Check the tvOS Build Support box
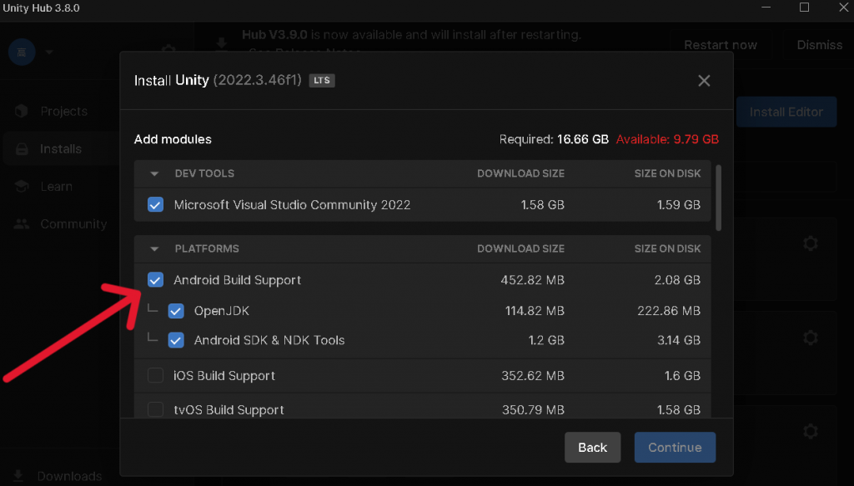 (155, 409)
